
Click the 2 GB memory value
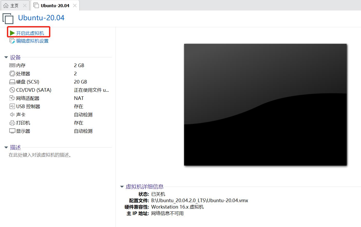click(x=79, y=65)
